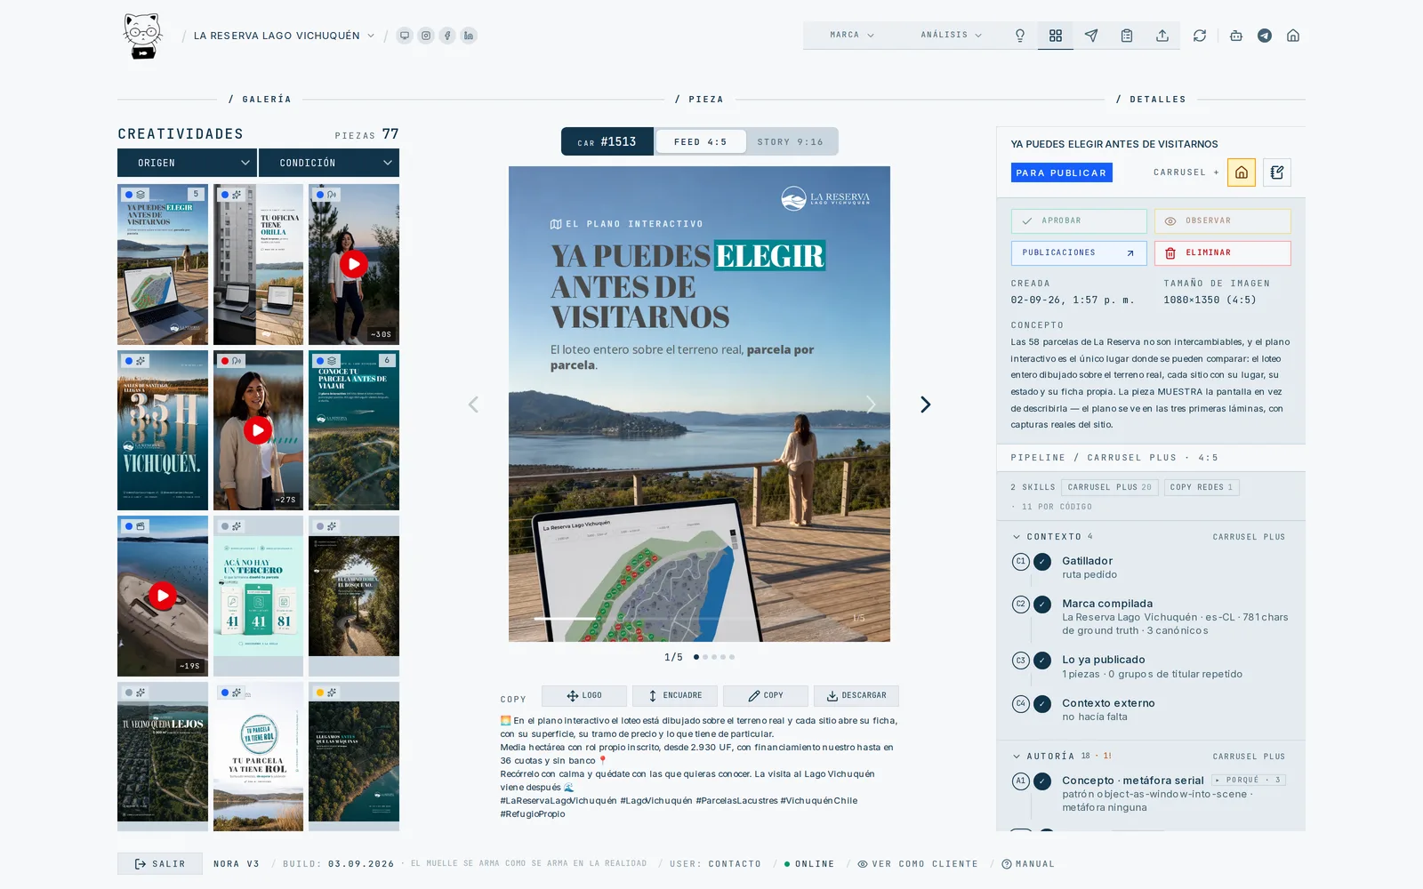1423x889 pixels.
Task: Click the Carrusel Plus 20 skill tag
Action: point(1109,487)
